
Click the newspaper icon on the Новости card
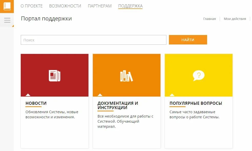54,75
